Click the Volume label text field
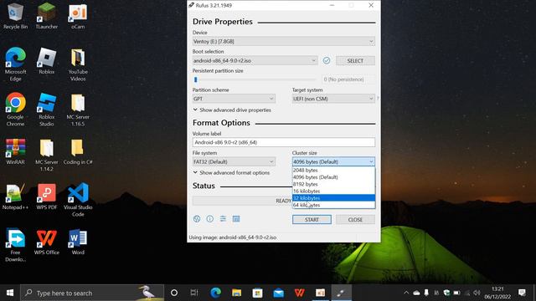536x301 pixels. 284,142
